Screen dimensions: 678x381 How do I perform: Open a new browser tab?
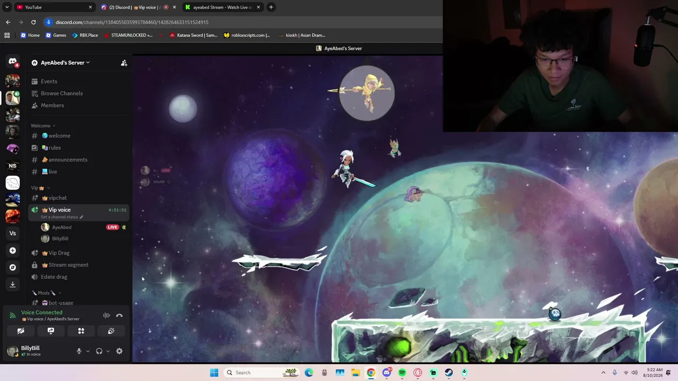tap(271, 7)
